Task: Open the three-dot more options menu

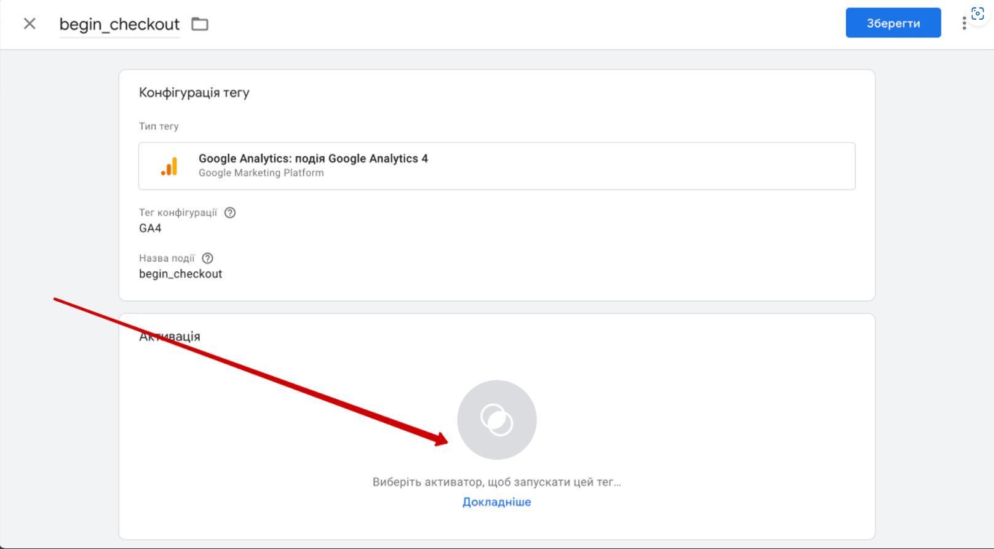Action: 964,23
